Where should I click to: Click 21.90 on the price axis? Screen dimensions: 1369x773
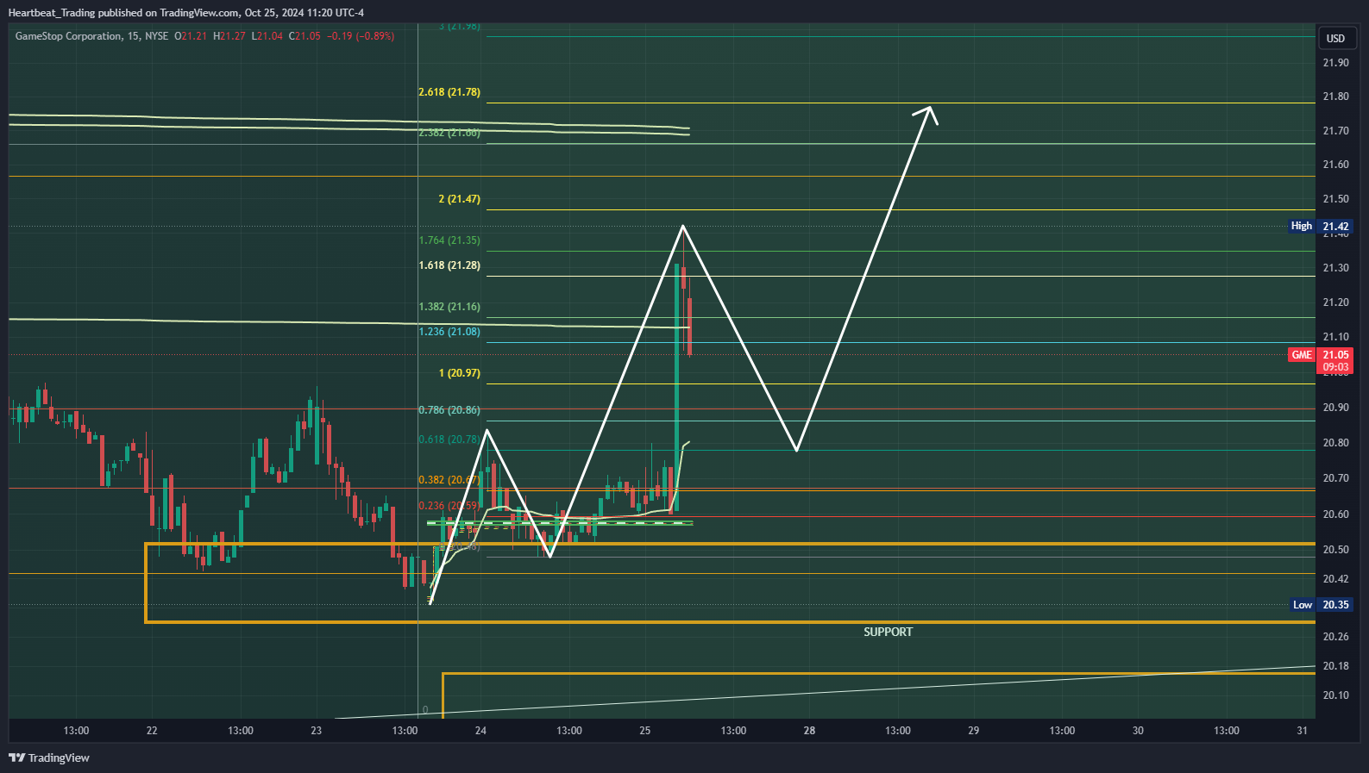(x=1335, y=63)
